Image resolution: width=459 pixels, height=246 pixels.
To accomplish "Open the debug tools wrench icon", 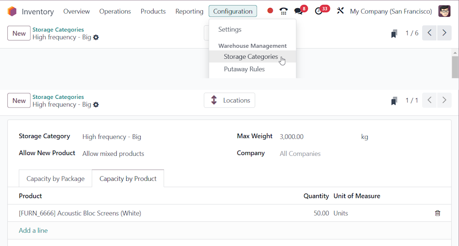I will tap(340, 11).
